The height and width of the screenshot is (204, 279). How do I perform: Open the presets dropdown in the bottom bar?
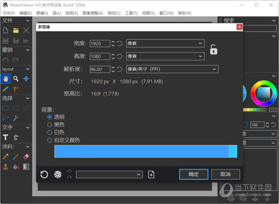point(109,174)
